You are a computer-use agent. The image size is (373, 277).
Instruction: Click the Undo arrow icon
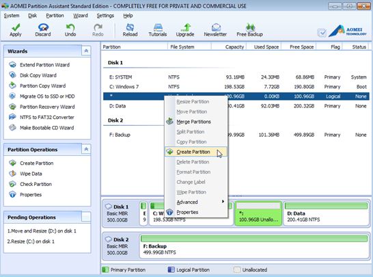(x=70, y=27)
